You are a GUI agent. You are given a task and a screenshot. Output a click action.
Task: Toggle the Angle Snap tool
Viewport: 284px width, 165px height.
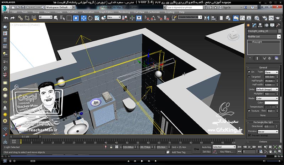153,18
